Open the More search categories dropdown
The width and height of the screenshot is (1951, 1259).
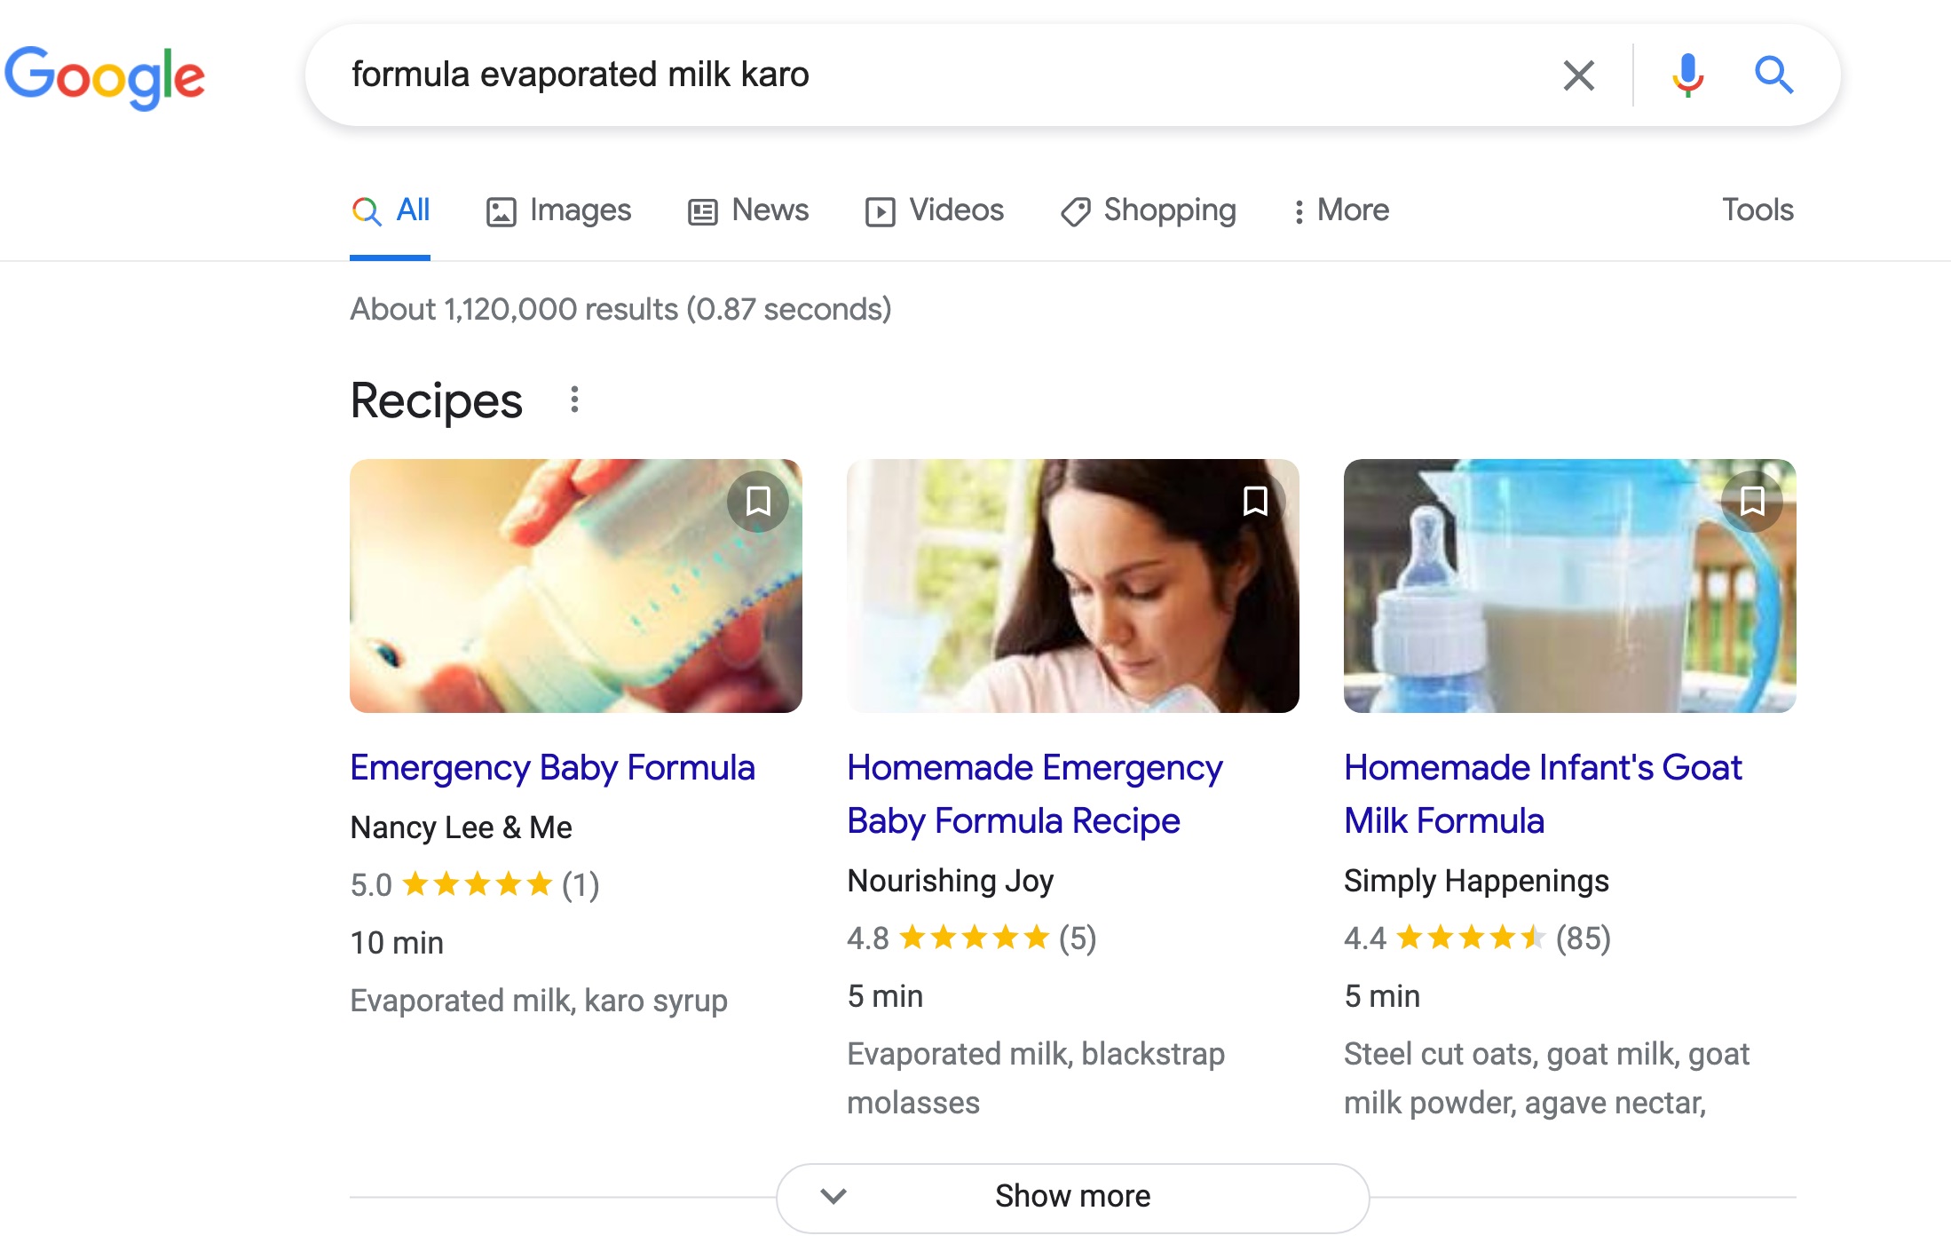[x=1340, y=210]
